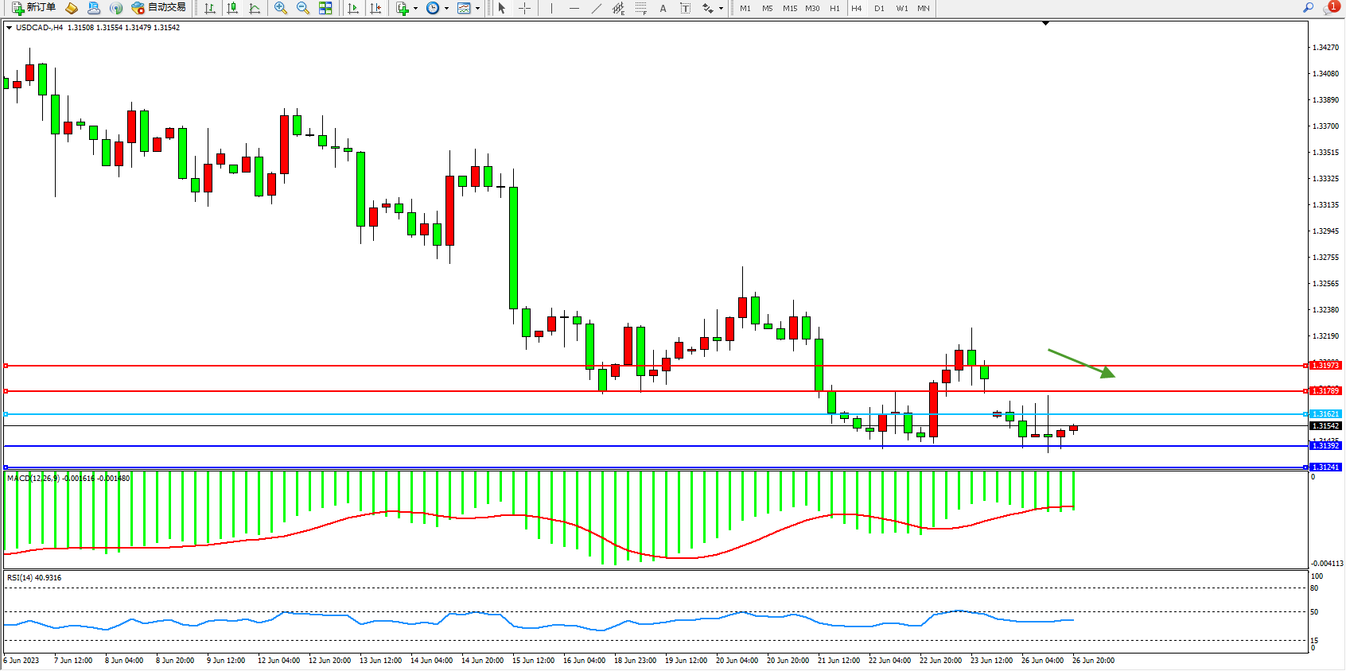Click the 1.31973 red line price label
This screenshot has width=1346, height=671.
[x=1325, y=366]
